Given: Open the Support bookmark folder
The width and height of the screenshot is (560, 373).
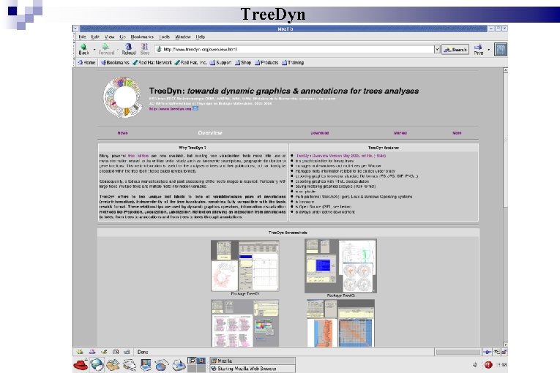Looking at the screenshot, I should (221, 62).
